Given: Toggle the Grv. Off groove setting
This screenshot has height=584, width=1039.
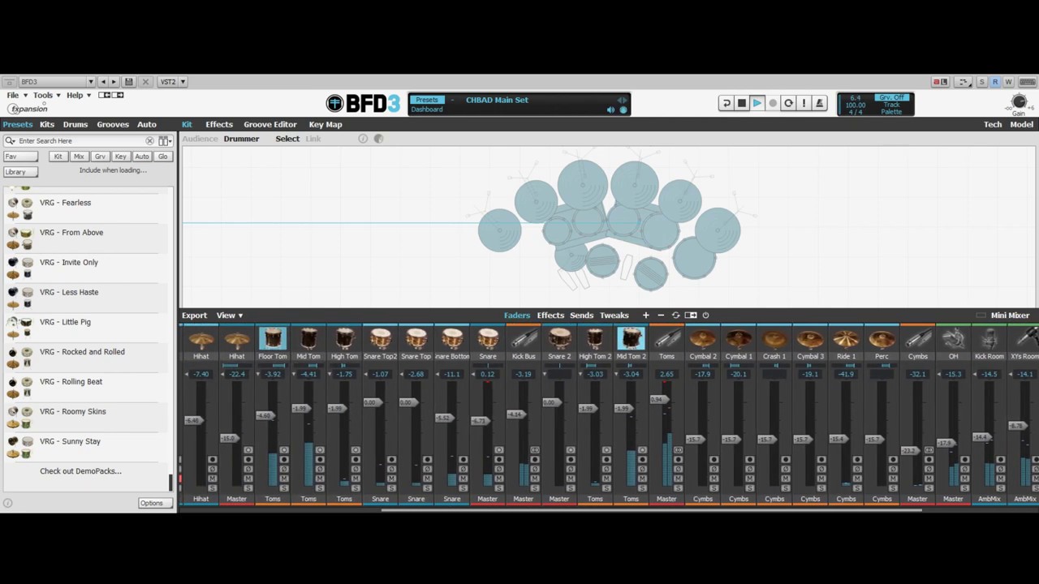Looking at the screenshot, I should click(891, 97).
